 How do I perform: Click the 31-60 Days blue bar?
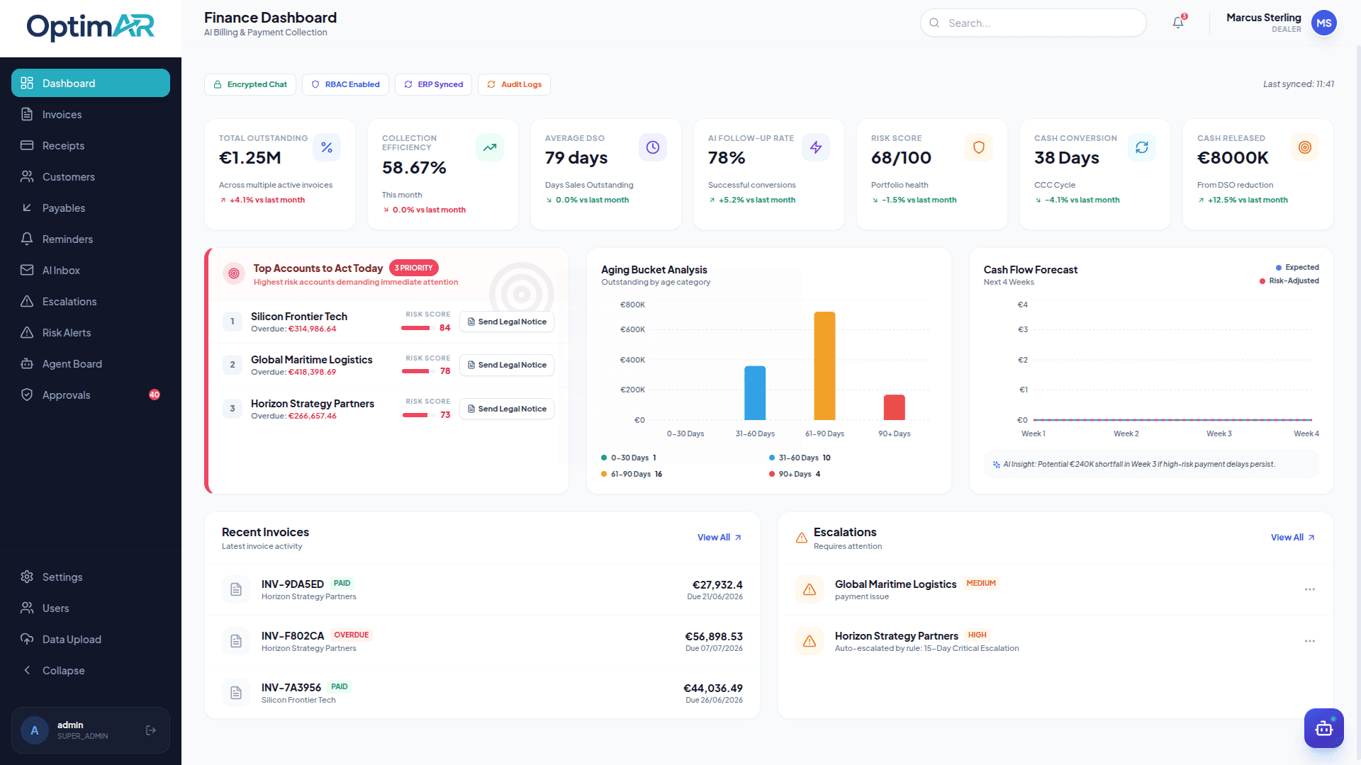coord(755,393)
